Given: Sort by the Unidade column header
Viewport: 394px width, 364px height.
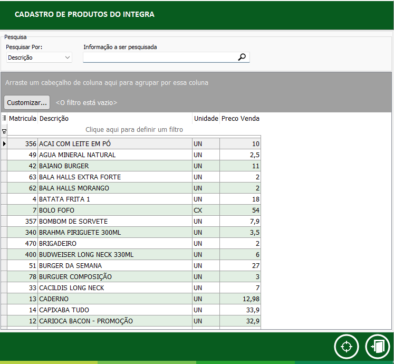Looking at the screenshot, I should (x=206, y=118).
